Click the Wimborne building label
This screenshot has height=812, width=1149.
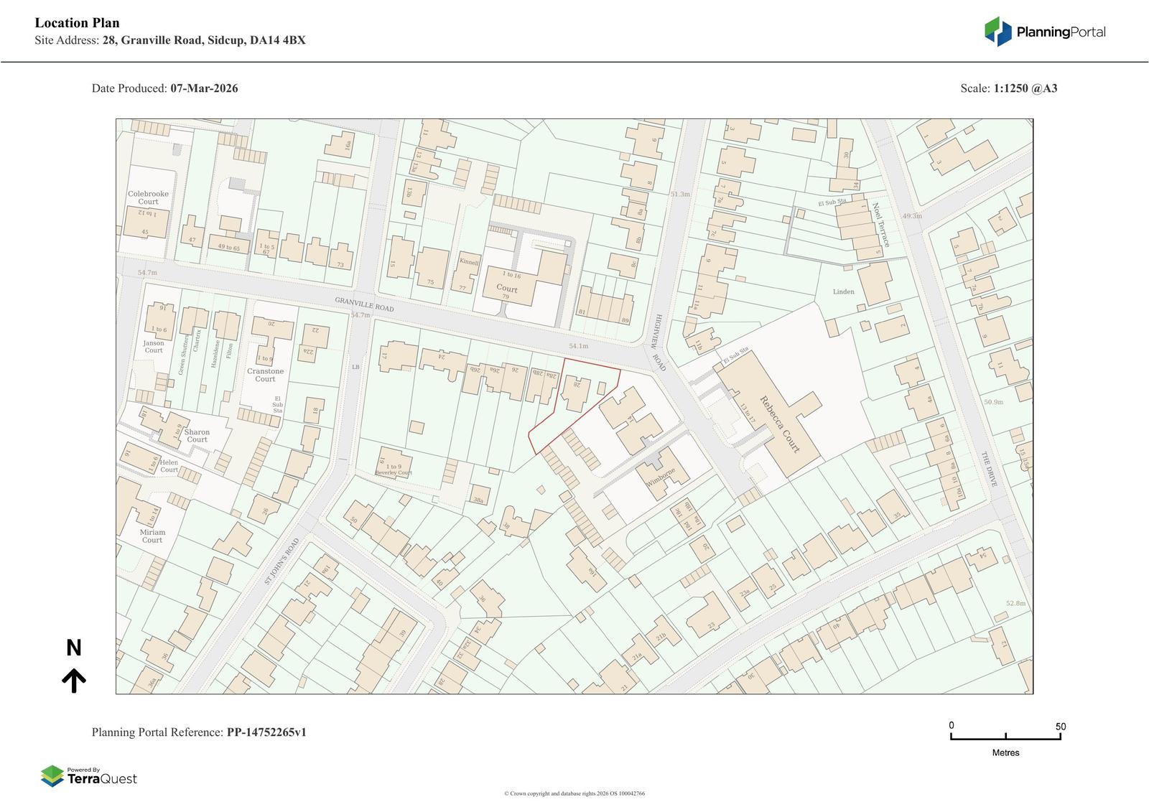tap(661, 478)
